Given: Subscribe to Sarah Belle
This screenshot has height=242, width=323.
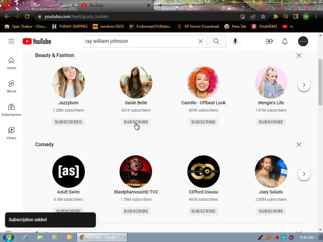Looking at the screenshot, I should coord(136,122).
